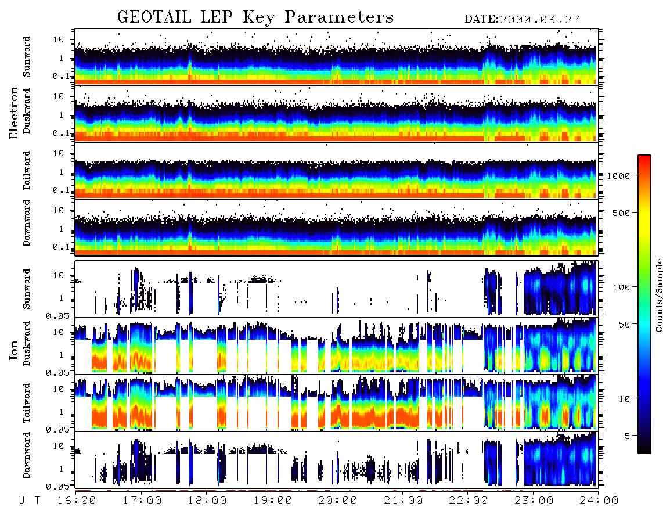Click the color scale's 10 label
The height and width of the screenshot is (511, 663).
625,398
